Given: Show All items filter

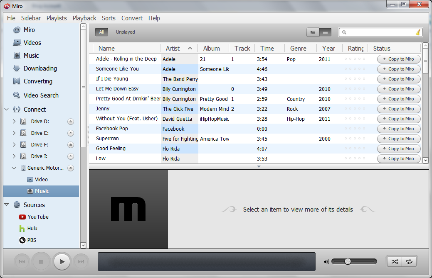Looking at the screenshot, I should [101, 32].
